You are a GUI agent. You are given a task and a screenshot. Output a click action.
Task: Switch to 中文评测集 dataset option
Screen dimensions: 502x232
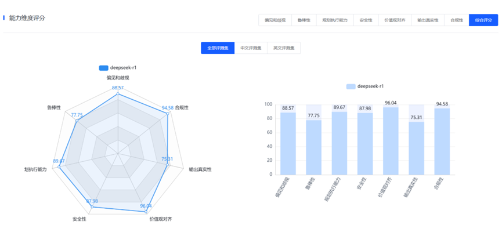click(251, 48)
